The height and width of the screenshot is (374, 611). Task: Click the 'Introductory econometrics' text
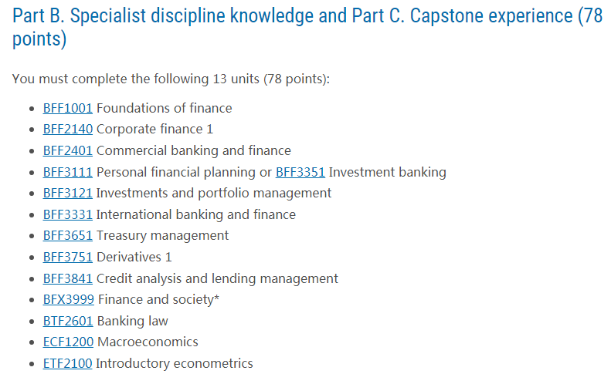tap(174, 363)
